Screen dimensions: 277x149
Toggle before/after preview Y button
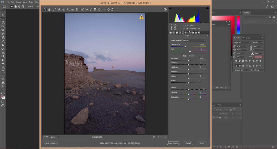pos(155,137)
